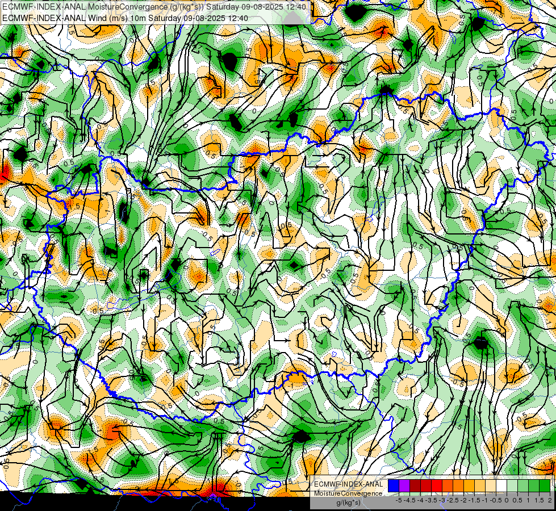Click the legend unit text g/(kg*s)
556x511 pixels.
click(x=349, y=502)
